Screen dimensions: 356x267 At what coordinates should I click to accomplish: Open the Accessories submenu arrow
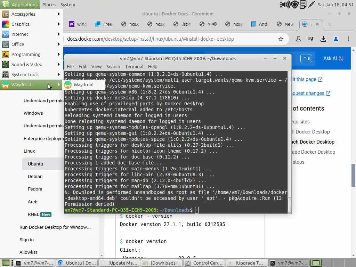pyautogui.click(x=58, y=14)
